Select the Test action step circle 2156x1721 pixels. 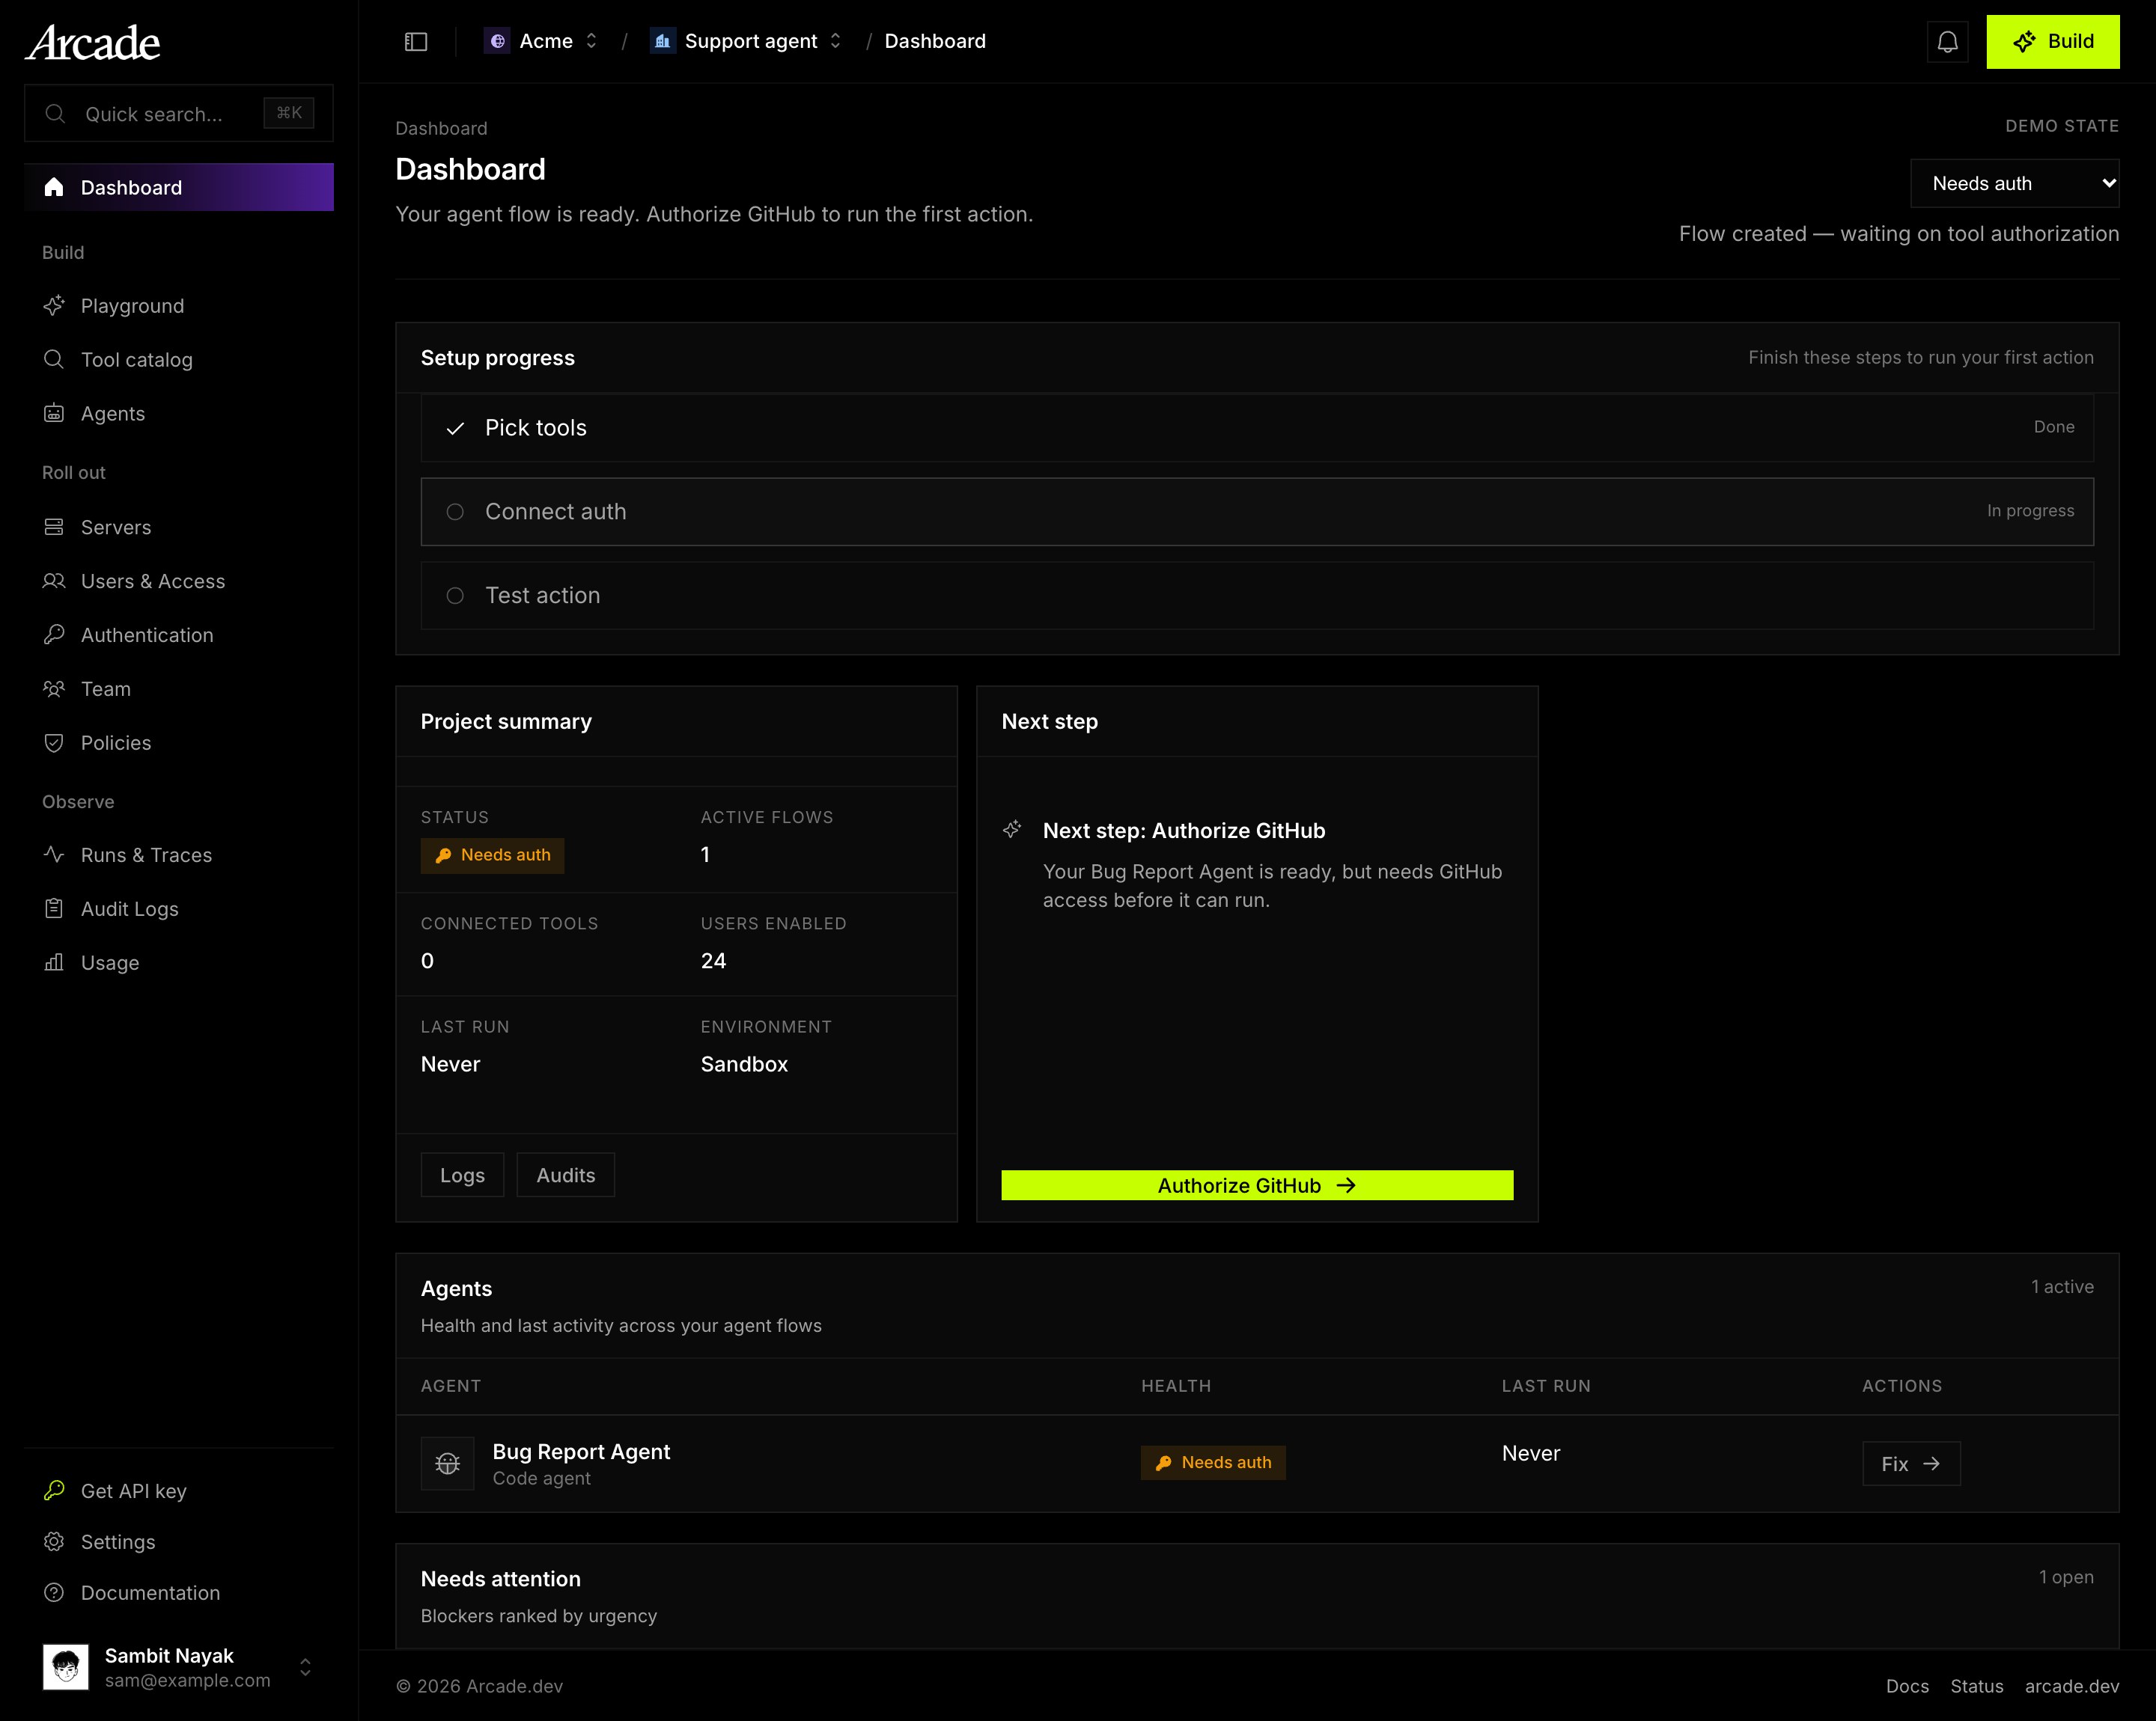click(455, 596)
